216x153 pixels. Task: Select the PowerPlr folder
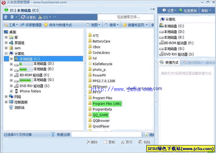tap(99, 75)
